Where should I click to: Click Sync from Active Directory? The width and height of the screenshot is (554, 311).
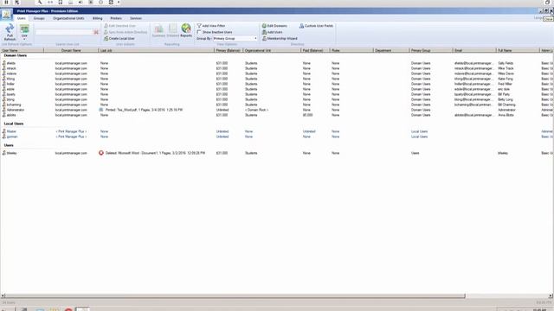tap(126, 32)
